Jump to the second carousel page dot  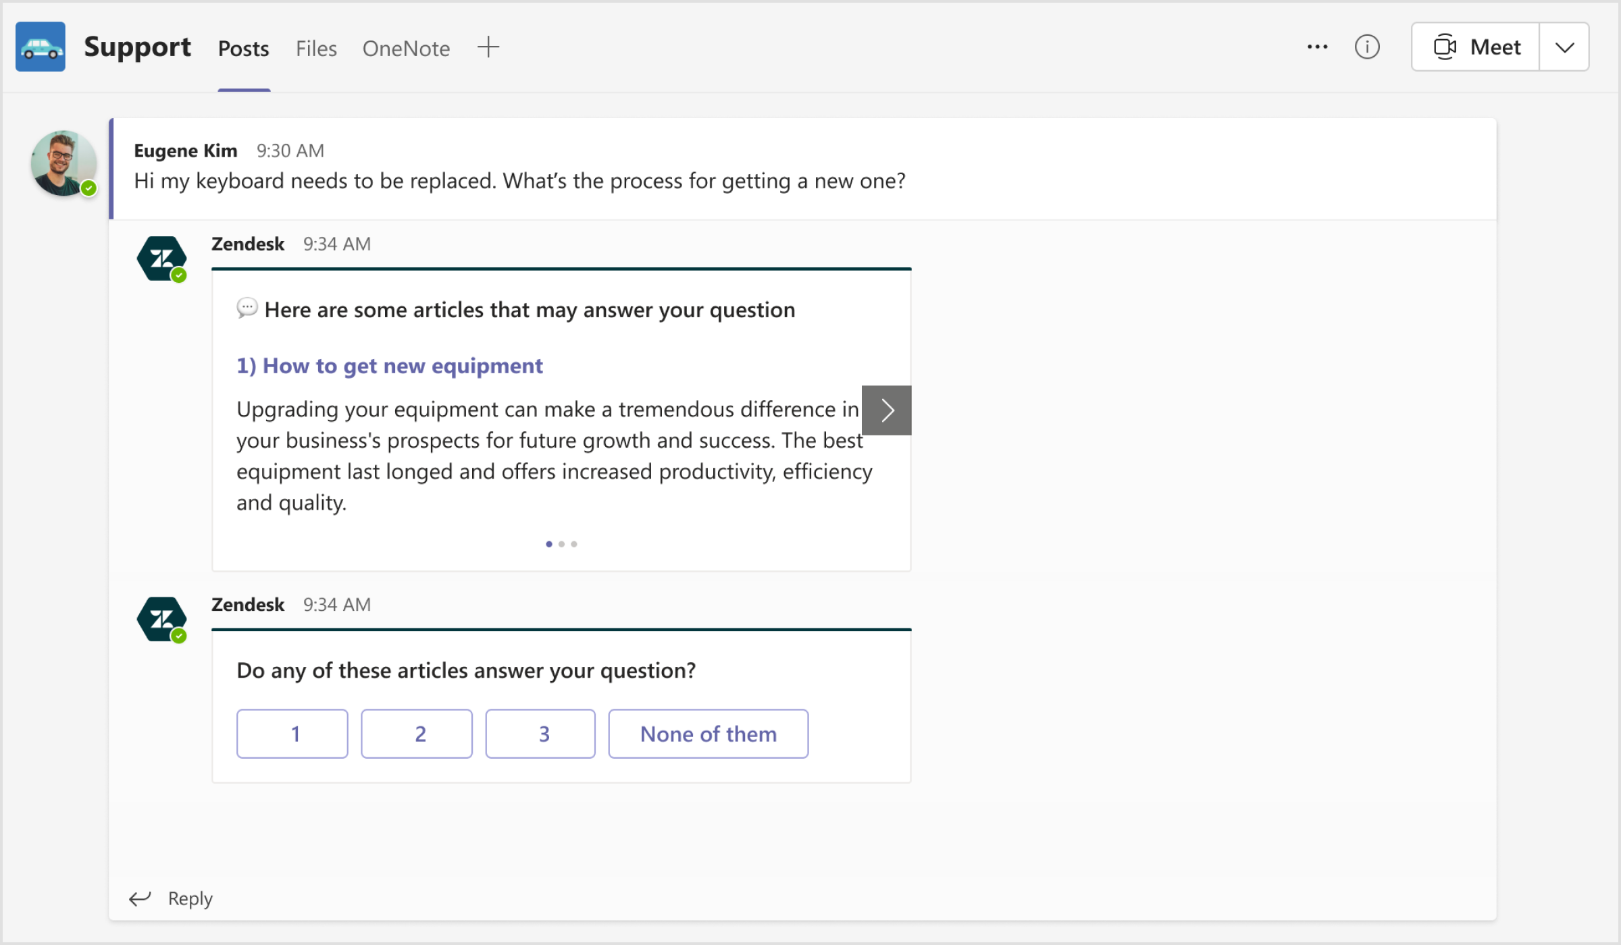[561, 543]
